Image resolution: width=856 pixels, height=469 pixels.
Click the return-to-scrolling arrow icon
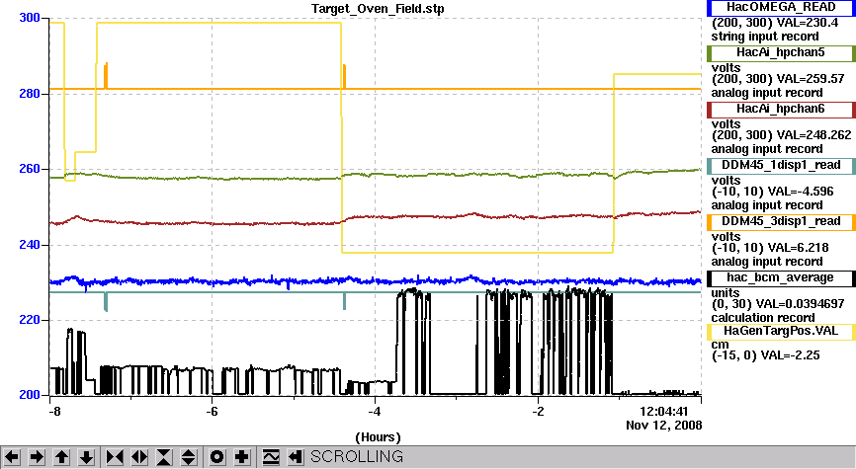click(296, 457)
